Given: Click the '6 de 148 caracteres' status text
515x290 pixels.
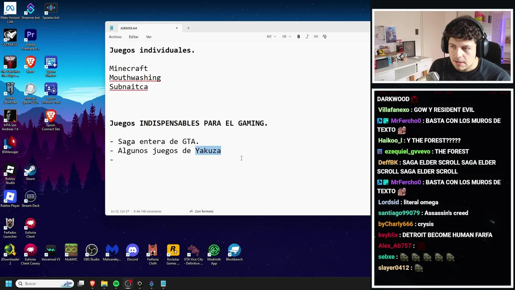Looking at the screenshot, I should (147, 211).
